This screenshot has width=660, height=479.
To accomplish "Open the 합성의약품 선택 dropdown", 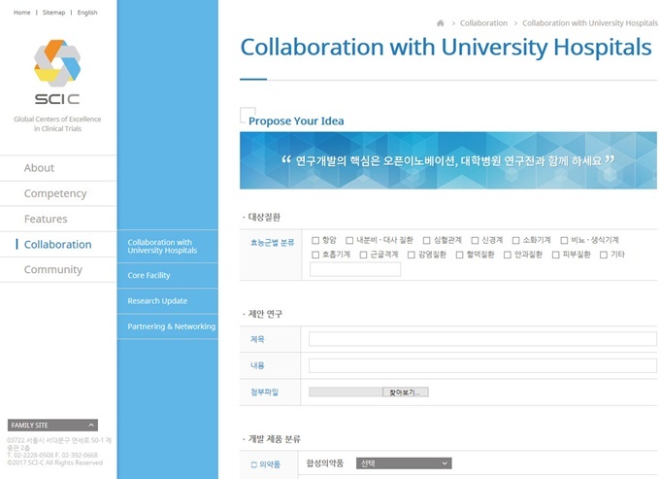I will click(403, 464).
